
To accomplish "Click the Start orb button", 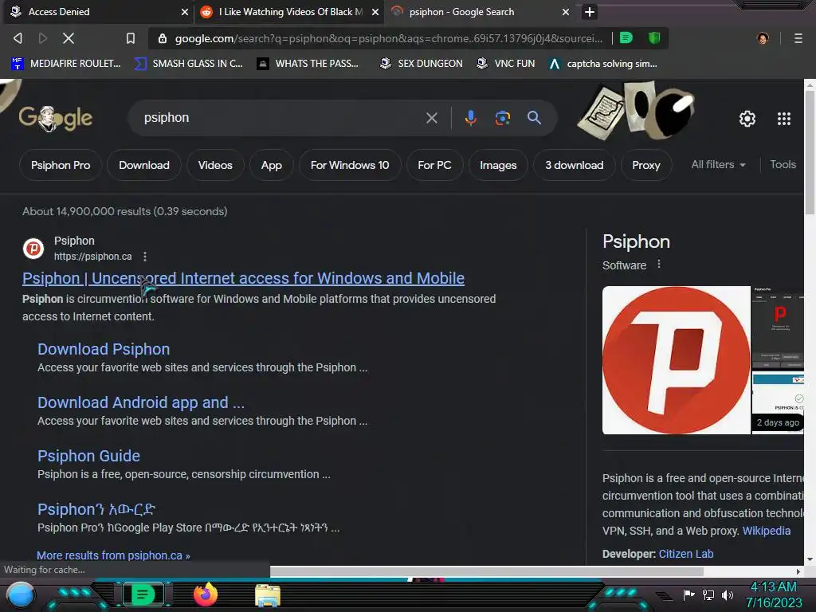I will tap(21, 594).
